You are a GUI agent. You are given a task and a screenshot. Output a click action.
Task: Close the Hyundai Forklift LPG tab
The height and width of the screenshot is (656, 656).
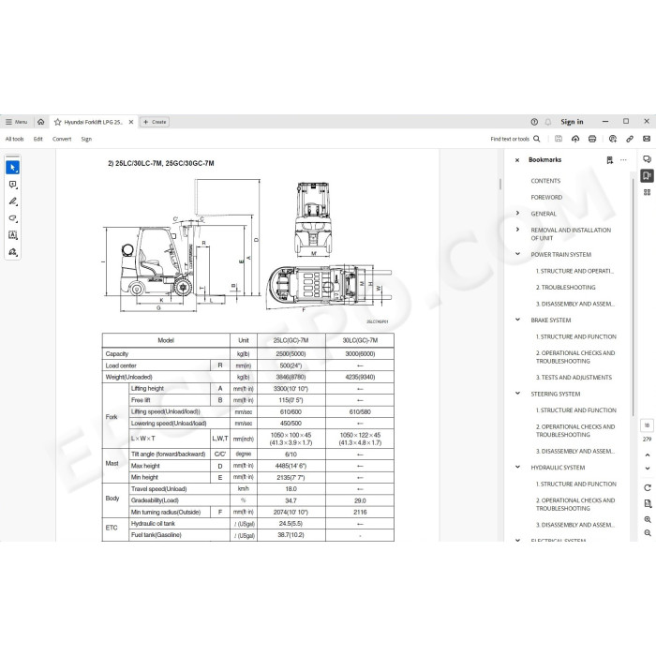[x=131, y=122]
